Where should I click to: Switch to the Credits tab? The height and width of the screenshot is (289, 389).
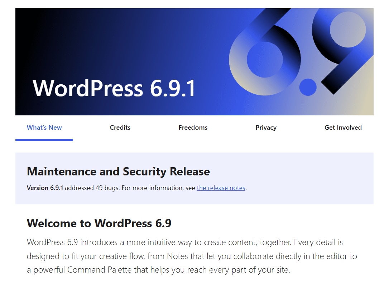pos(120,127)
